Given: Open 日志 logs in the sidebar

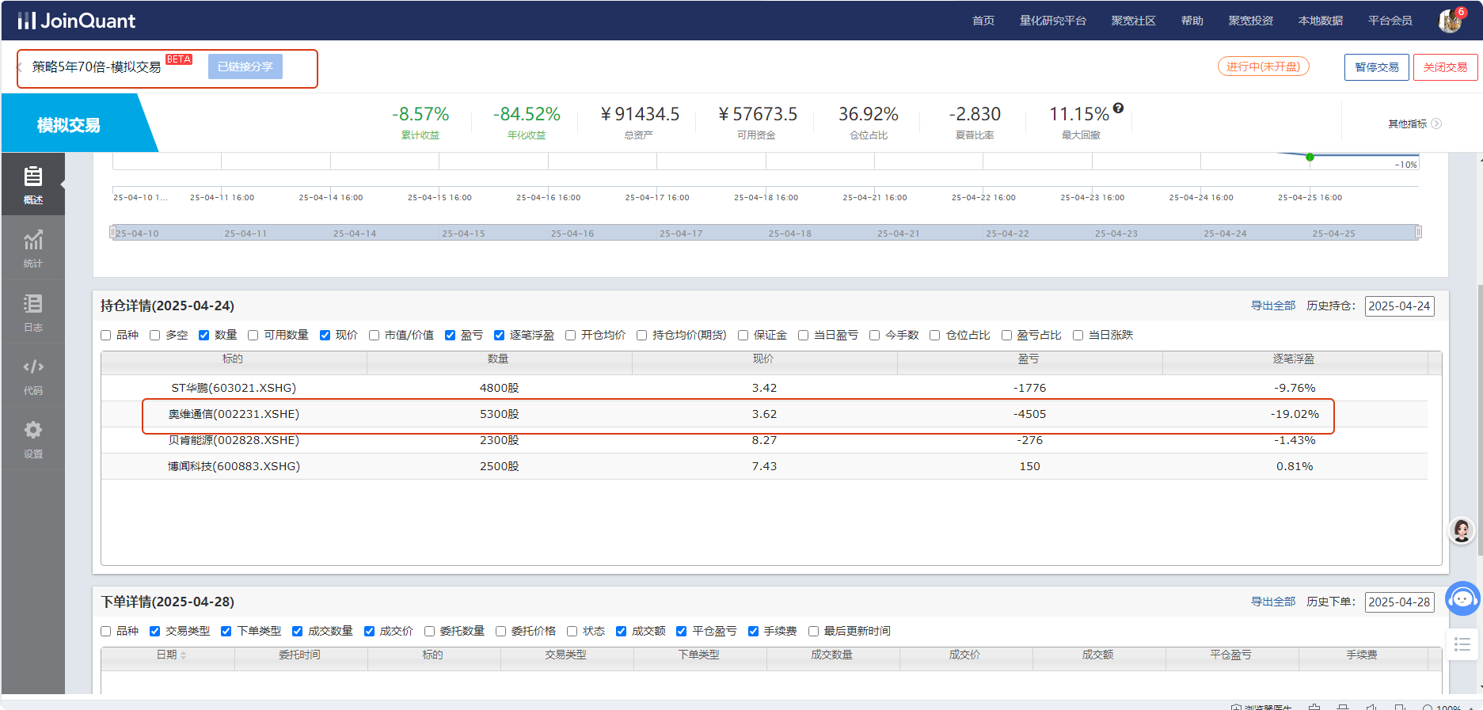Looking at the screenshot, I should (x=33, y=312).
